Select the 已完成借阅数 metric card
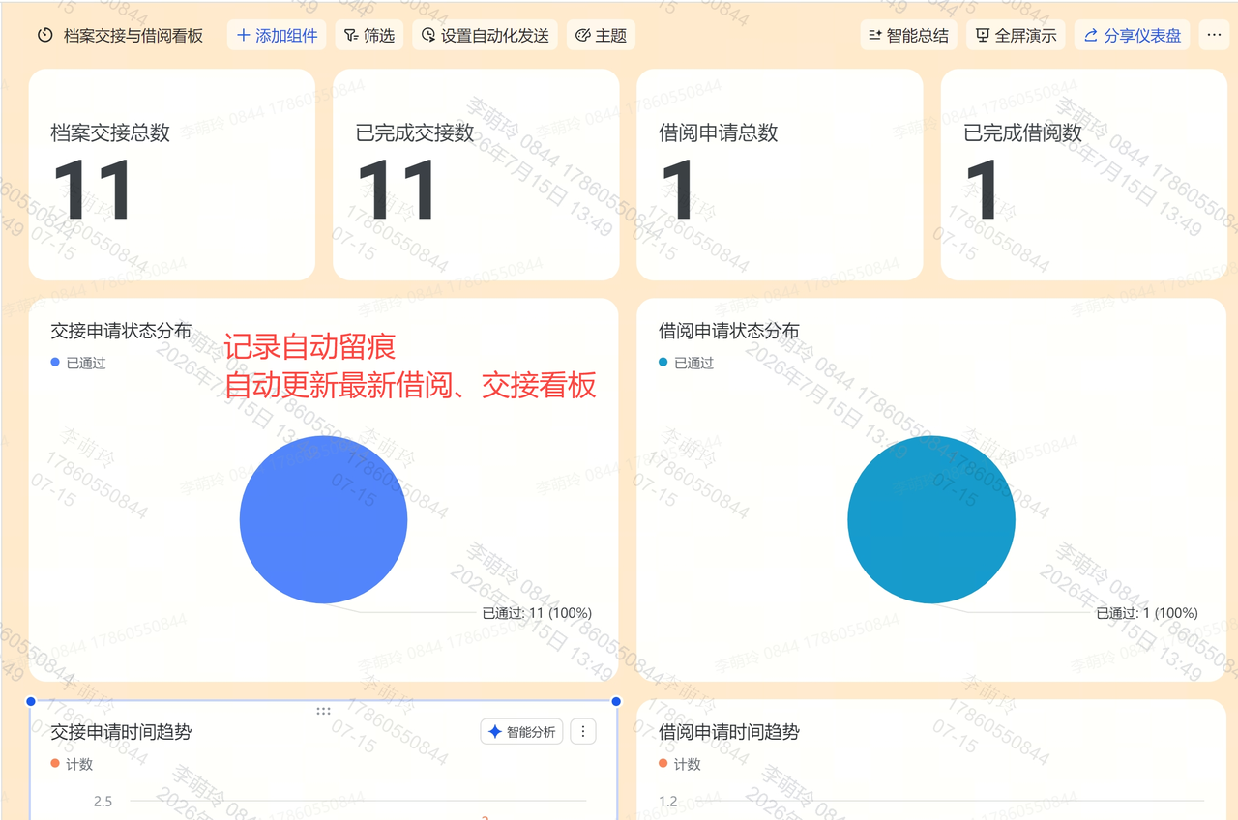Screen dimensions: 1238x820 [1083, 175]
